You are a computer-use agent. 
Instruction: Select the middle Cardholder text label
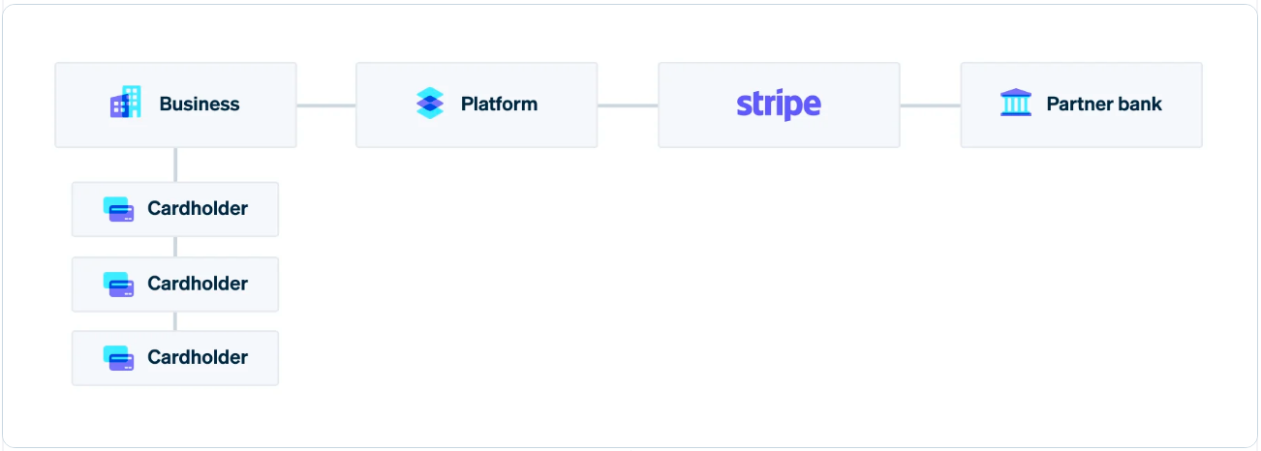pyautogui.click(x=198, y=284)
